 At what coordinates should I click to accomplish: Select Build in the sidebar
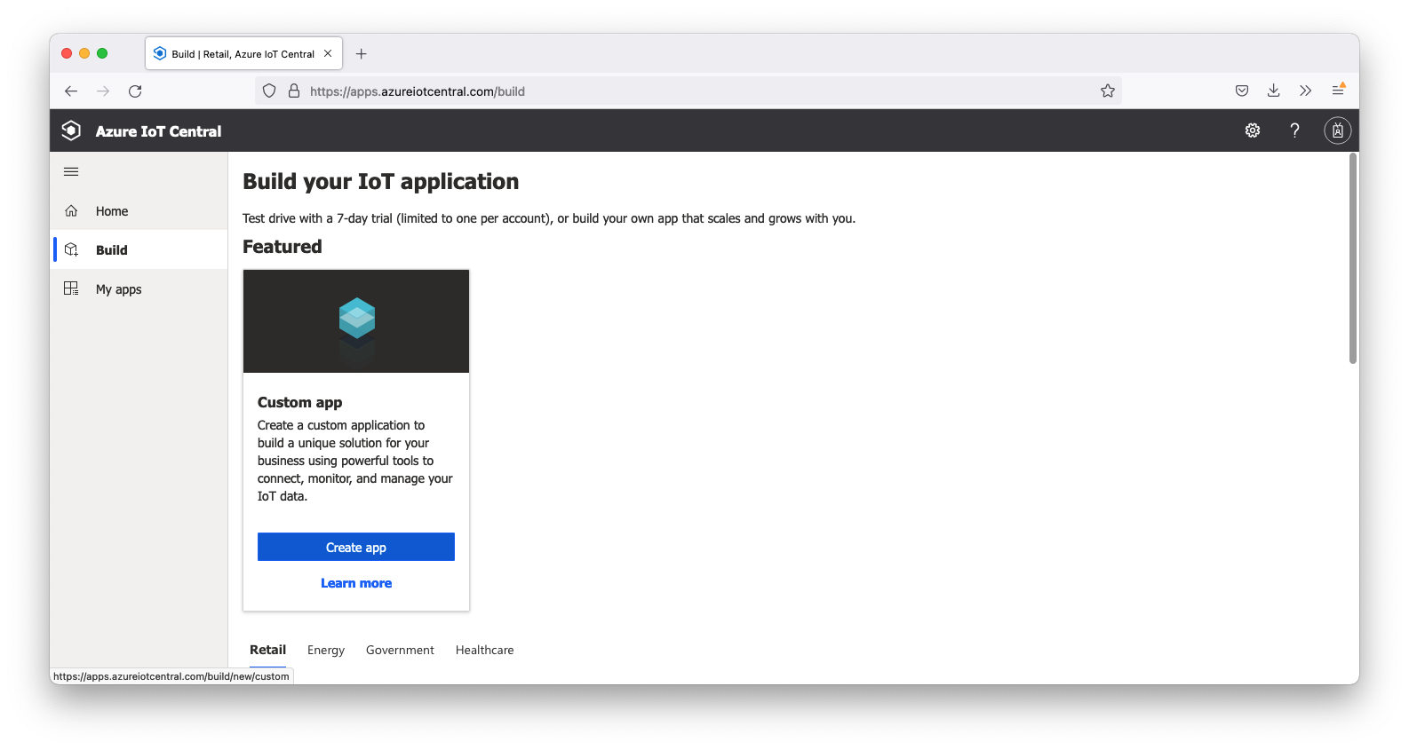112,250
